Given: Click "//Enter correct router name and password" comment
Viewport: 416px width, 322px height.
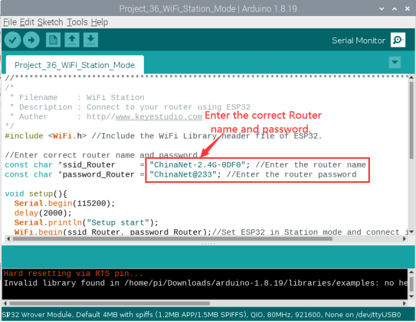Looking at the screenshot, I should click(101, 155).
